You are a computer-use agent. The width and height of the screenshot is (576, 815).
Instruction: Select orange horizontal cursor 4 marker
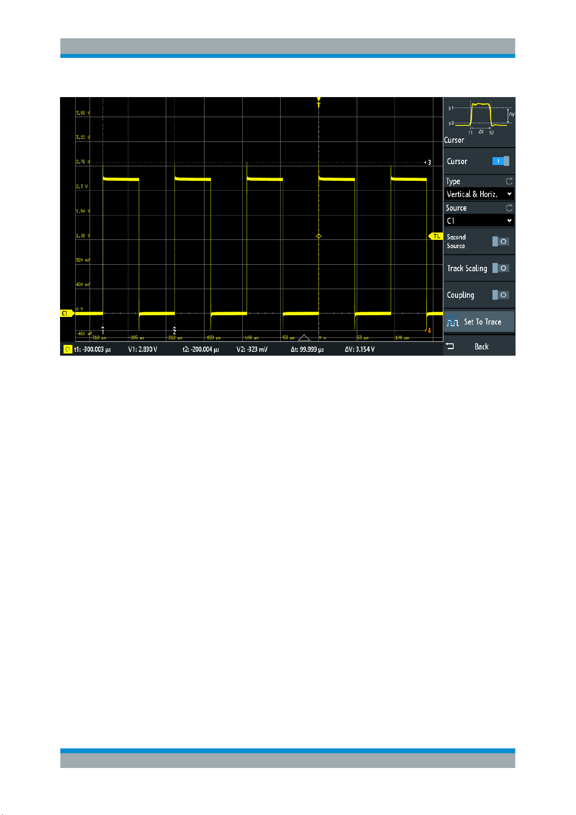428,330
